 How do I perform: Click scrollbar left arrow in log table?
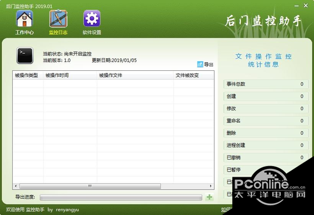coord(16,186)
